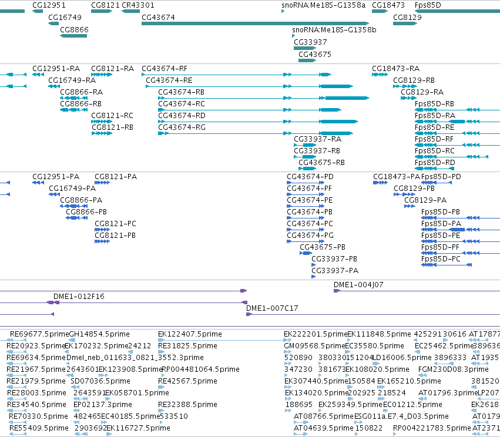Click transcript CG12951-RA
Image resolution: width=500 pixels, height=437 pixels.
[x=38, y=75]
